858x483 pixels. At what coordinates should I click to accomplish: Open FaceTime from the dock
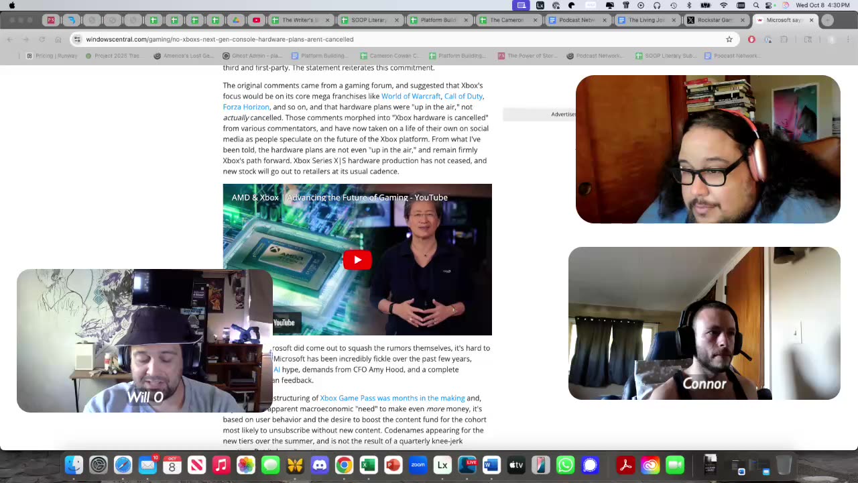(x=675, y=464)
